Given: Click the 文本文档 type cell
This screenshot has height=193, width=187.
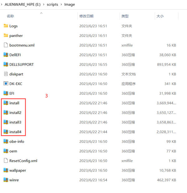Looking at the screenshot, I should (x=128, y=74).
